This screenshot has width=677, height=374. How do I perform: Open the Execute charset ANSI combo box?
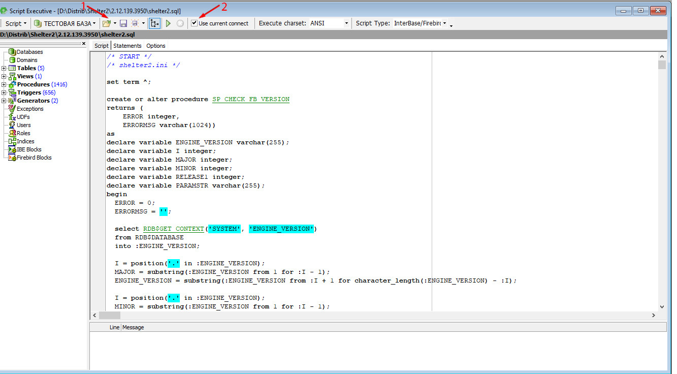(x=329, y=23)
